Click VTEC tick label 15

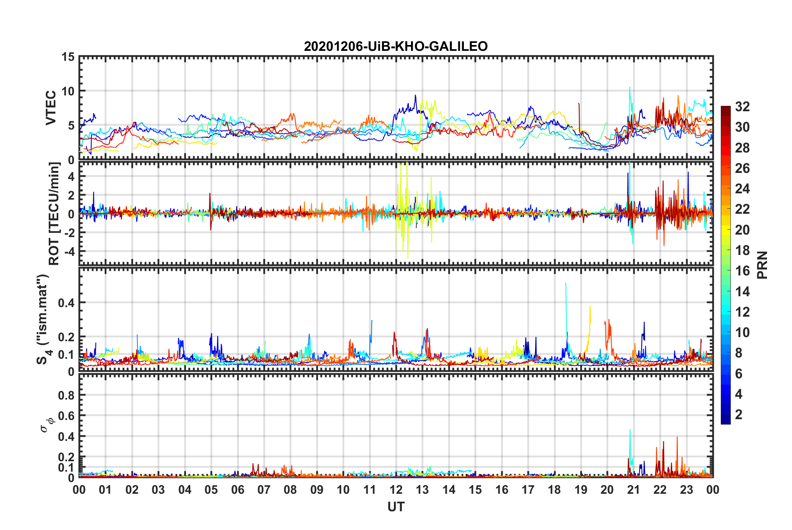coord(68,57)
